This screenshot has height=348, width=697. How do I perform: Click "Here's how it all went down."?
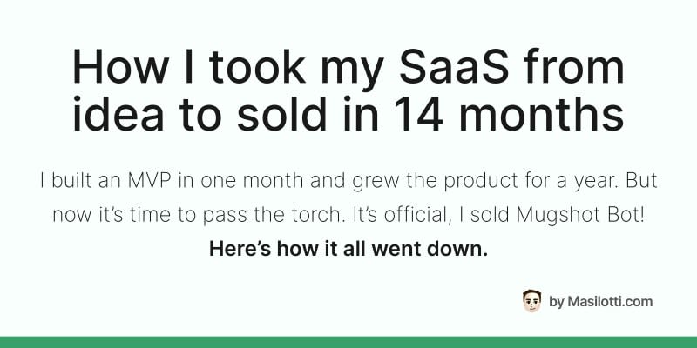click(348, 249)
